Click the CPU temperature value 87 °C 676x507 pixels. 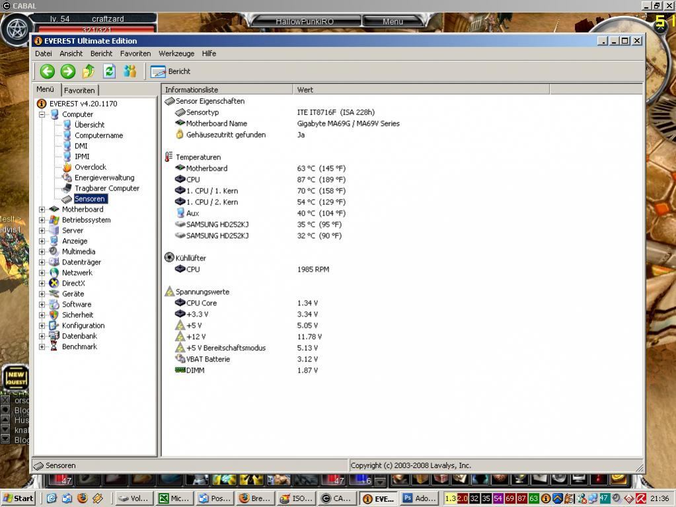pyautogui.click(x=321, y=179)
